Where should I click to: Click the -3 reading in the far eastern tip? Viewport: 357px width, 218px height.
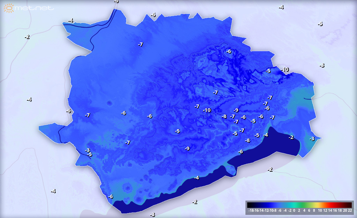[312, 139]
